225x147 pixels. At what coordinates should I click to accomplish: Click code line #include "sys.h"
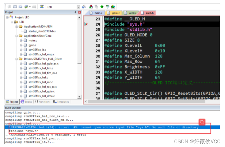click(x=124, y=24)
